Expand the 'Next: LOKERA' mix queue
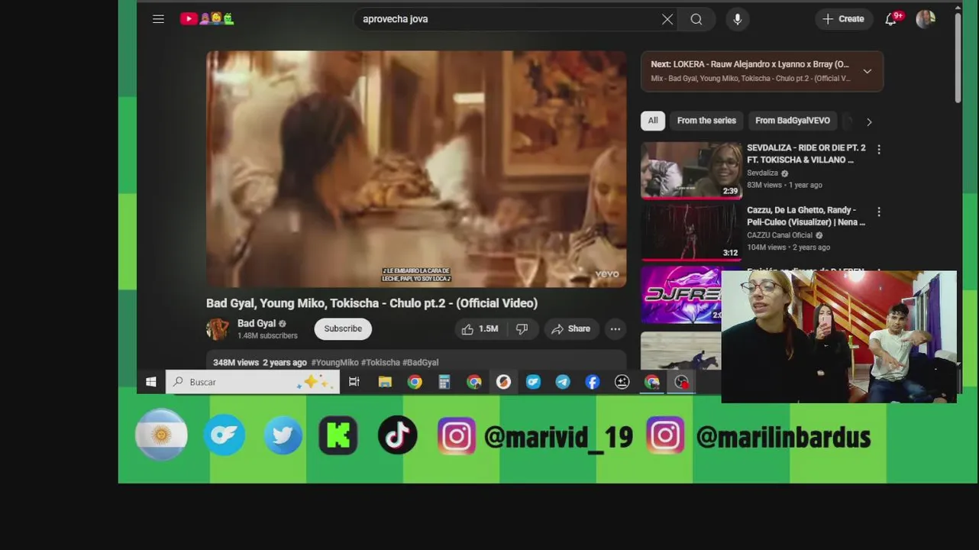The width and height of the screenshot is (979, 550). (x=867, y=71)
